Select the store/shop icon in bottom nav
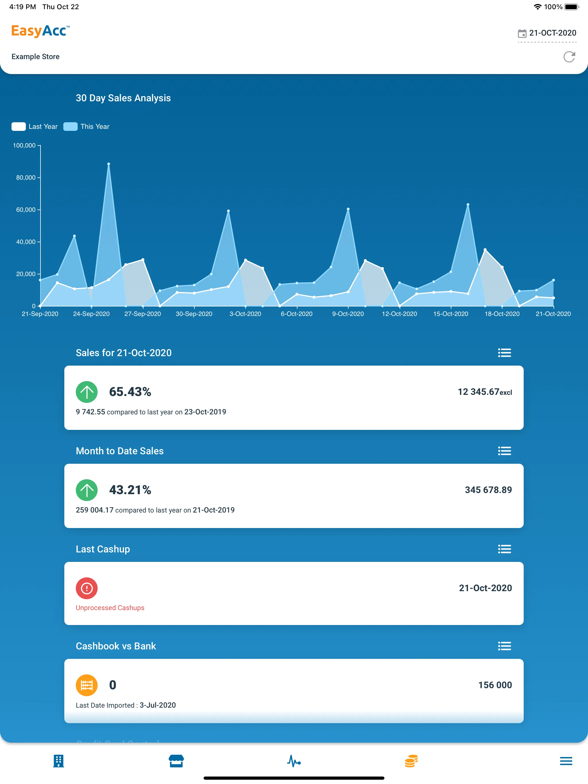 pos(175,760)
